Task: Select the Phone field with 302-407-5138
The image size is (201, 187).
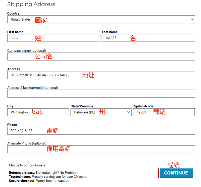Action: (x=101, y=131)
